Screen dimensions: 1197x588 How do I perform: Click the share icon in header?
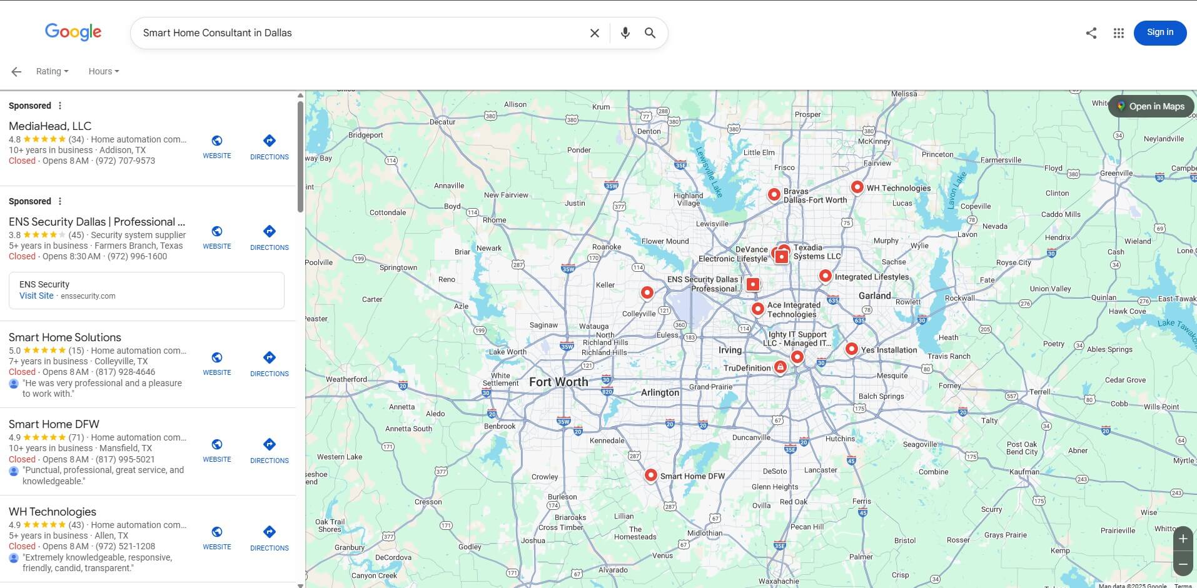click(x=1091, y=33)
